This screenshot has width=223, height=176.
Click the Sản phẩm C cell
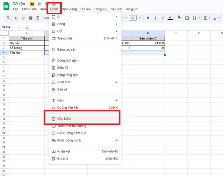(148, 39)
